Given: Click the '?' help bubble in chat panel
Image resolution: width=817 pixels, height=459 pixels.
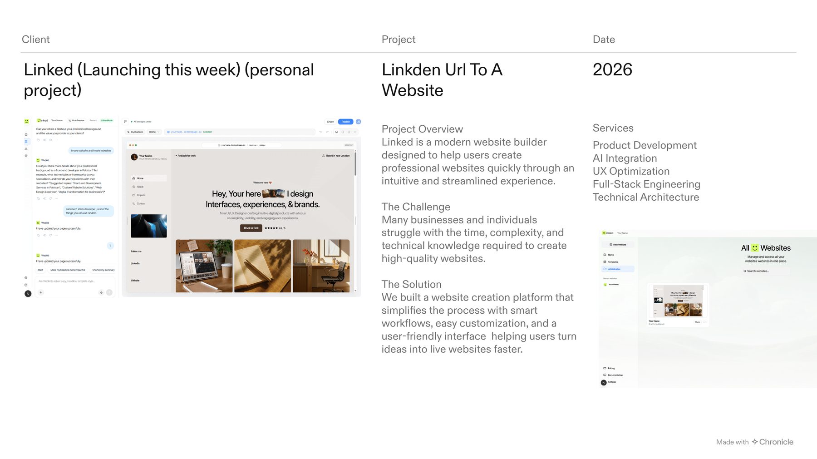Looking at the screenshot, I should coord(110,246).
